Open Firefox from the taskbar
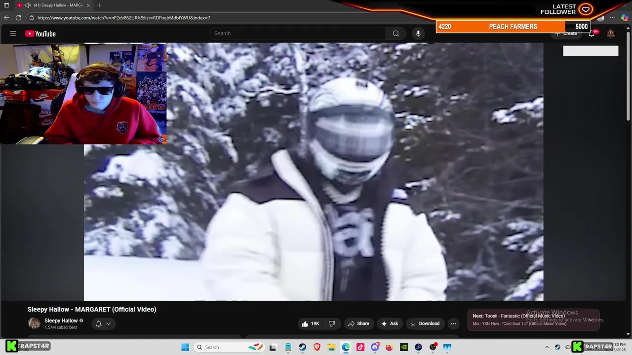This screenshot has width=632, height=355. (x=389, y=347)
